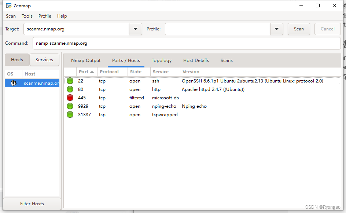Screen dimensions: 346x213
Task: Click port number 22 cell
Action: [x=81, y=81]
